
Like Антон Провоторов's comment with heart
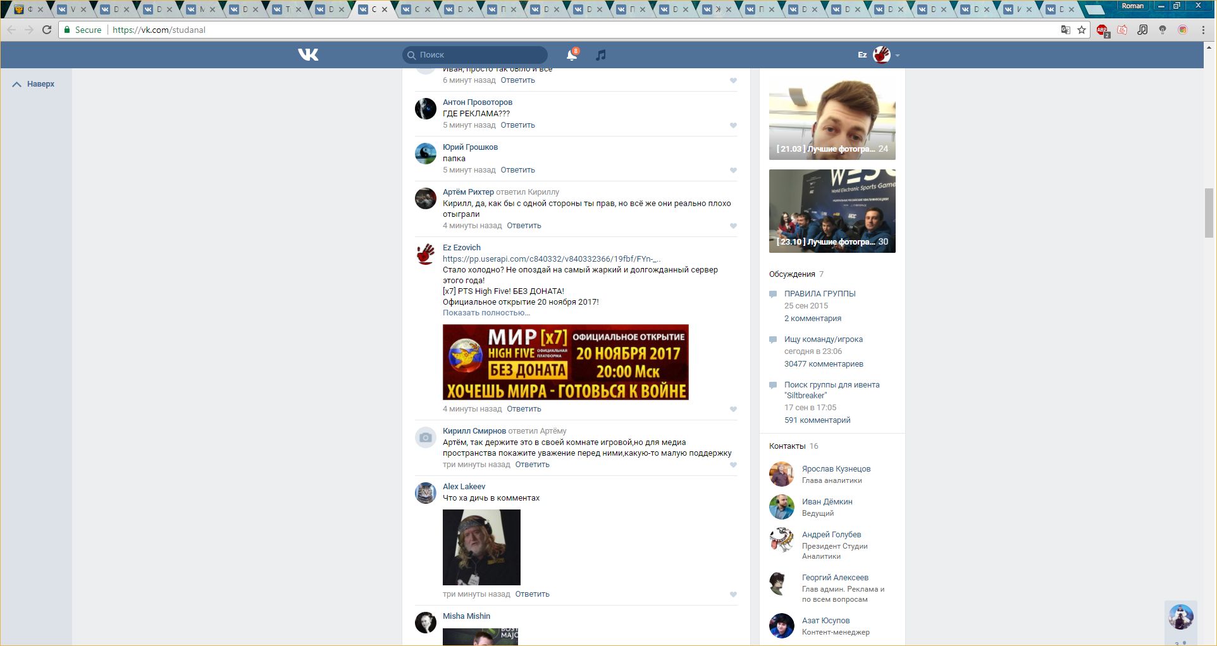tap(733, 125)
